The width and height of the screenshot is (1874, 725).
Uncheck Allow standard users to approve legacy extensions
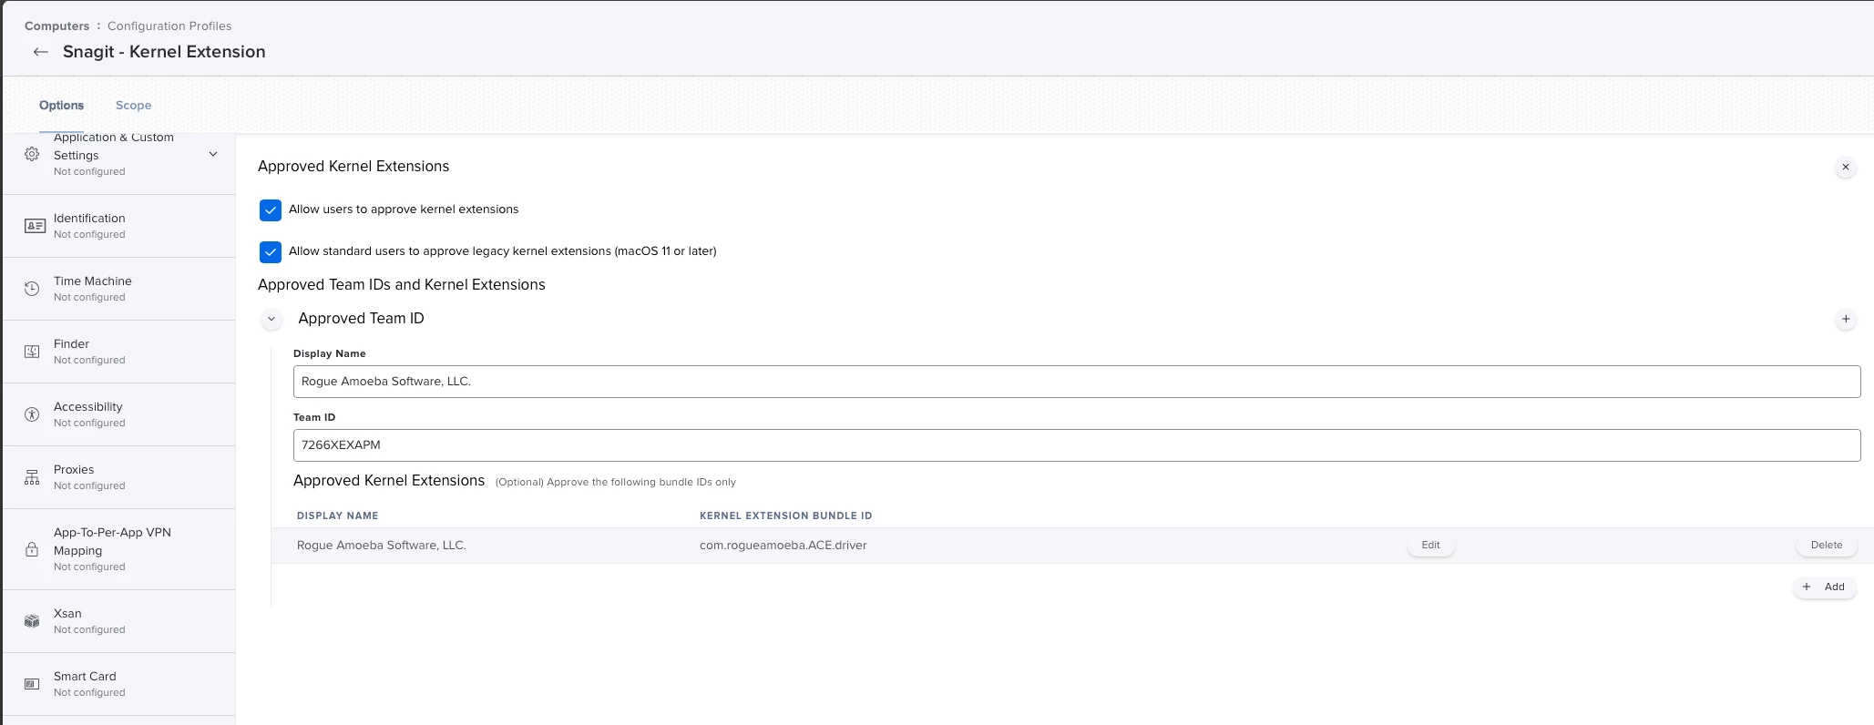[x=271, y=252]
